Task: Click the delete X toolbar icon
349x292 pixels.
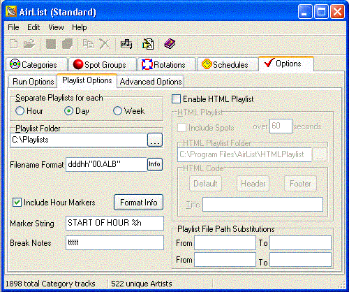Action: click(105, 44)
